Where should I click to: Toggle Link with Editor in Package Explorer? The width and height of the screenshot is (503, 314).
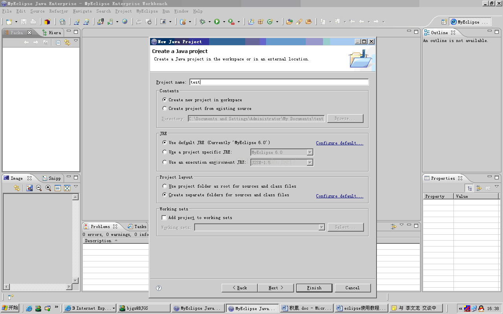click(x=67, y=42)
